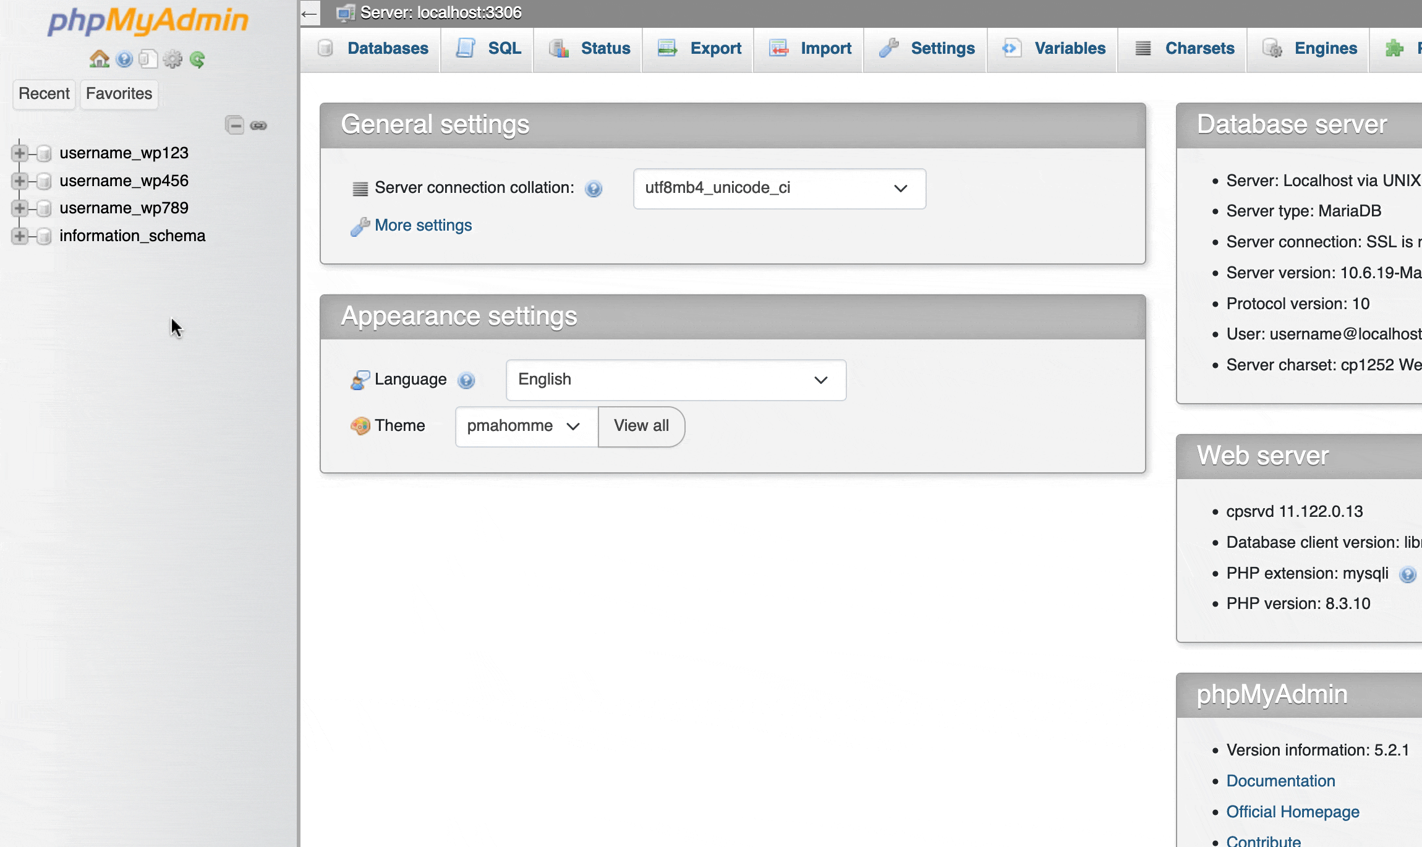1422x847 pixels.
Task: Click View all themes button
Action: (641, 427)
